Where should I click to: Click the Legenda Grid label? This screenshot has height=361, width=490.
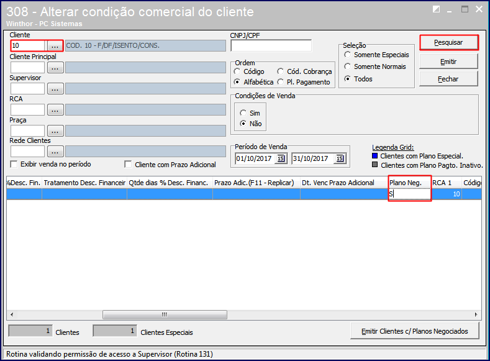click(393, 147)
